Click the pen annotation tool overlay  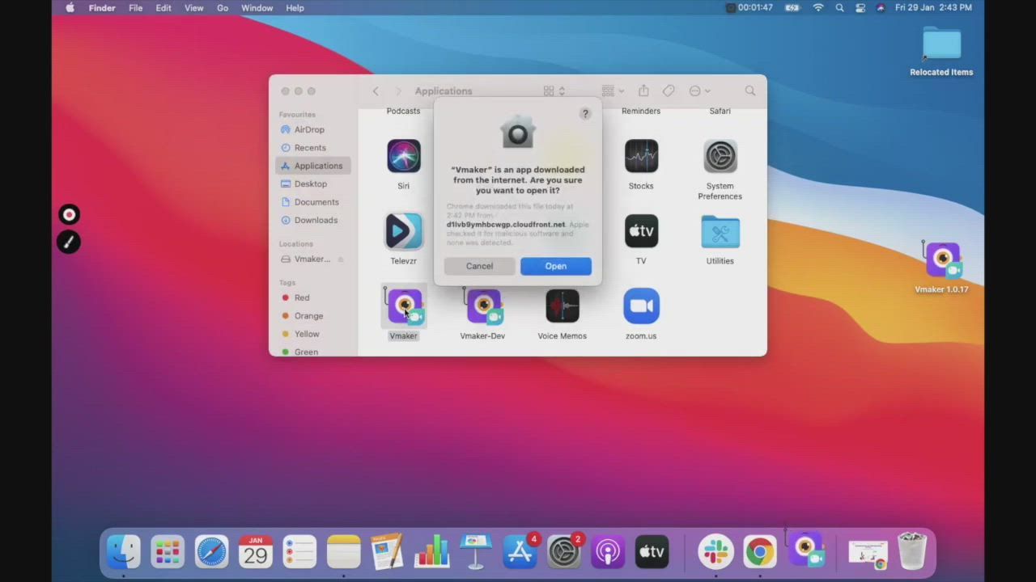click(x=69, y=242)
